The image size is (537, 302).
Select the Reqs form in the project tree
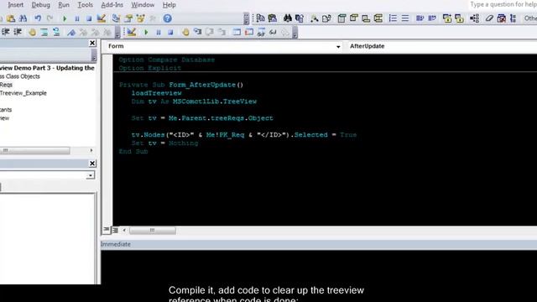tap(6, 85)
